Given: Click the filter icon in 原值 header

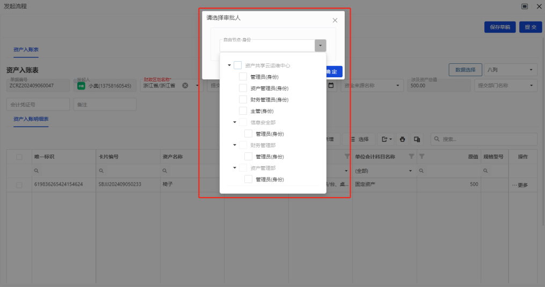Looking at the screenshot, I should pos(422,157).
